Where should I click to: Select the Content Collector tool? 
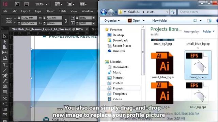[4, 58]
